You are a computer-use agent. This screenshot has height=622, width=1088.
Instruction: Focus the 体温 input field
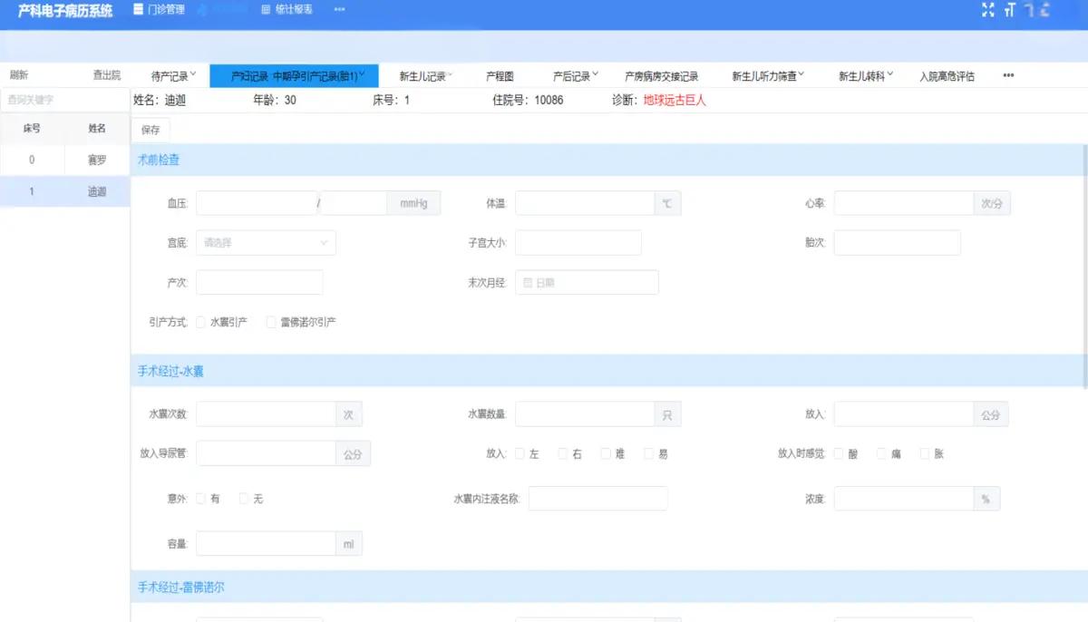click(x=585, y=203)
